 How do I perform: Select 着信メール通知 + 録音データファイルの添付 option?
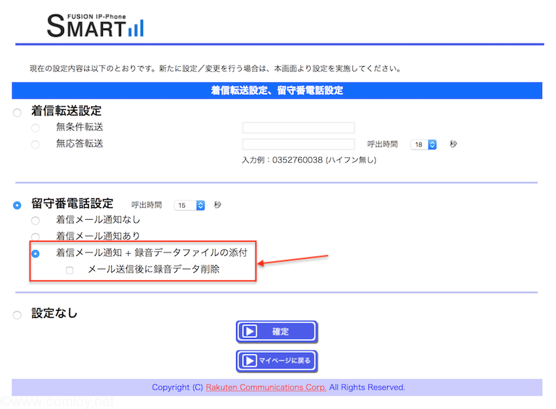tap(35, 253)
